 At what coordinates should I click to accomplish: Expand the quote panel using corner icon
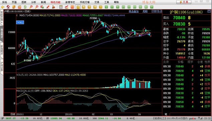(209, 11)
